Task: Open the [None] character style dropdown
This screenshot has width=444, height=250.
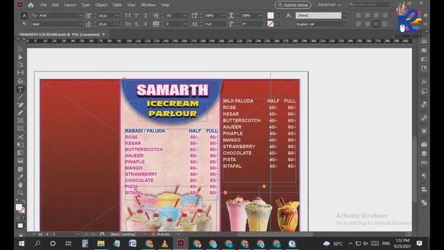Action: [344, 15]
